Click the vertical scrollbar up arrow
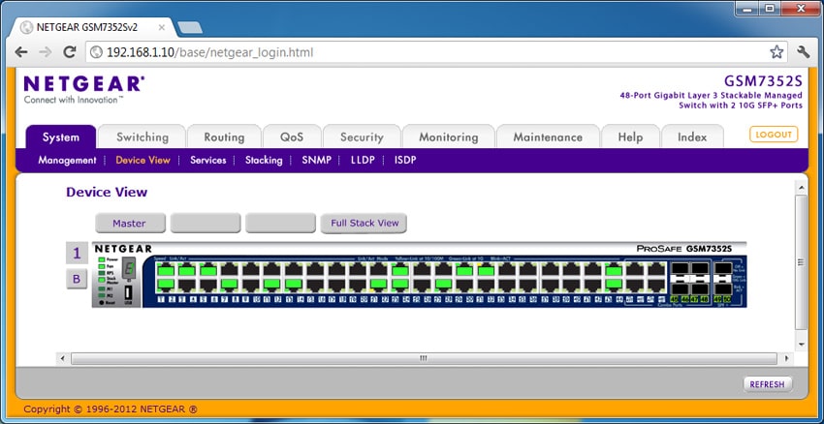This screenshot has height=424, width=824. point(802,187)
